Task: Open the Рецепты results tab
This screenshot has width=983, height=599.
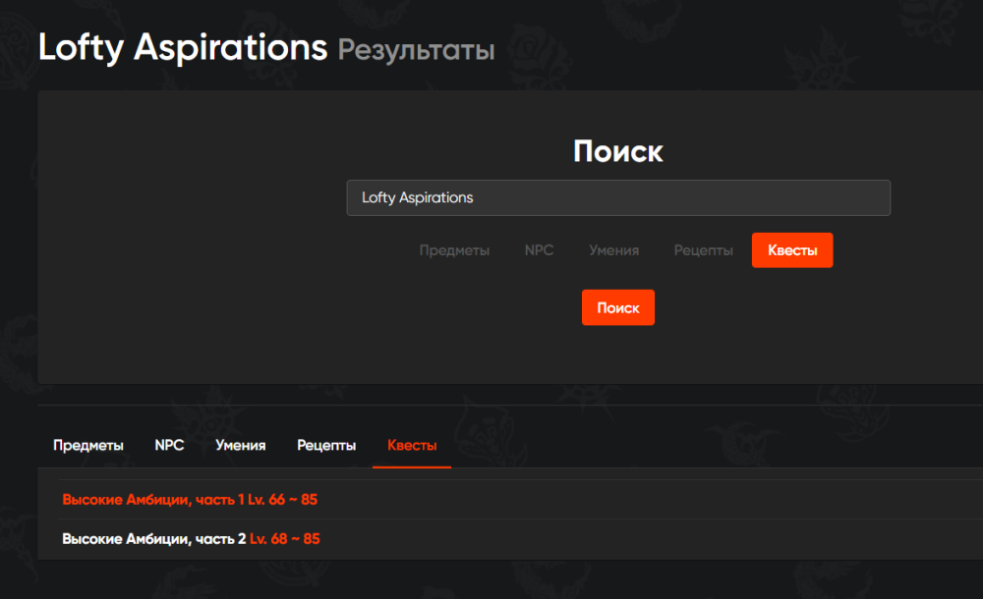Action: coord(326,445)
